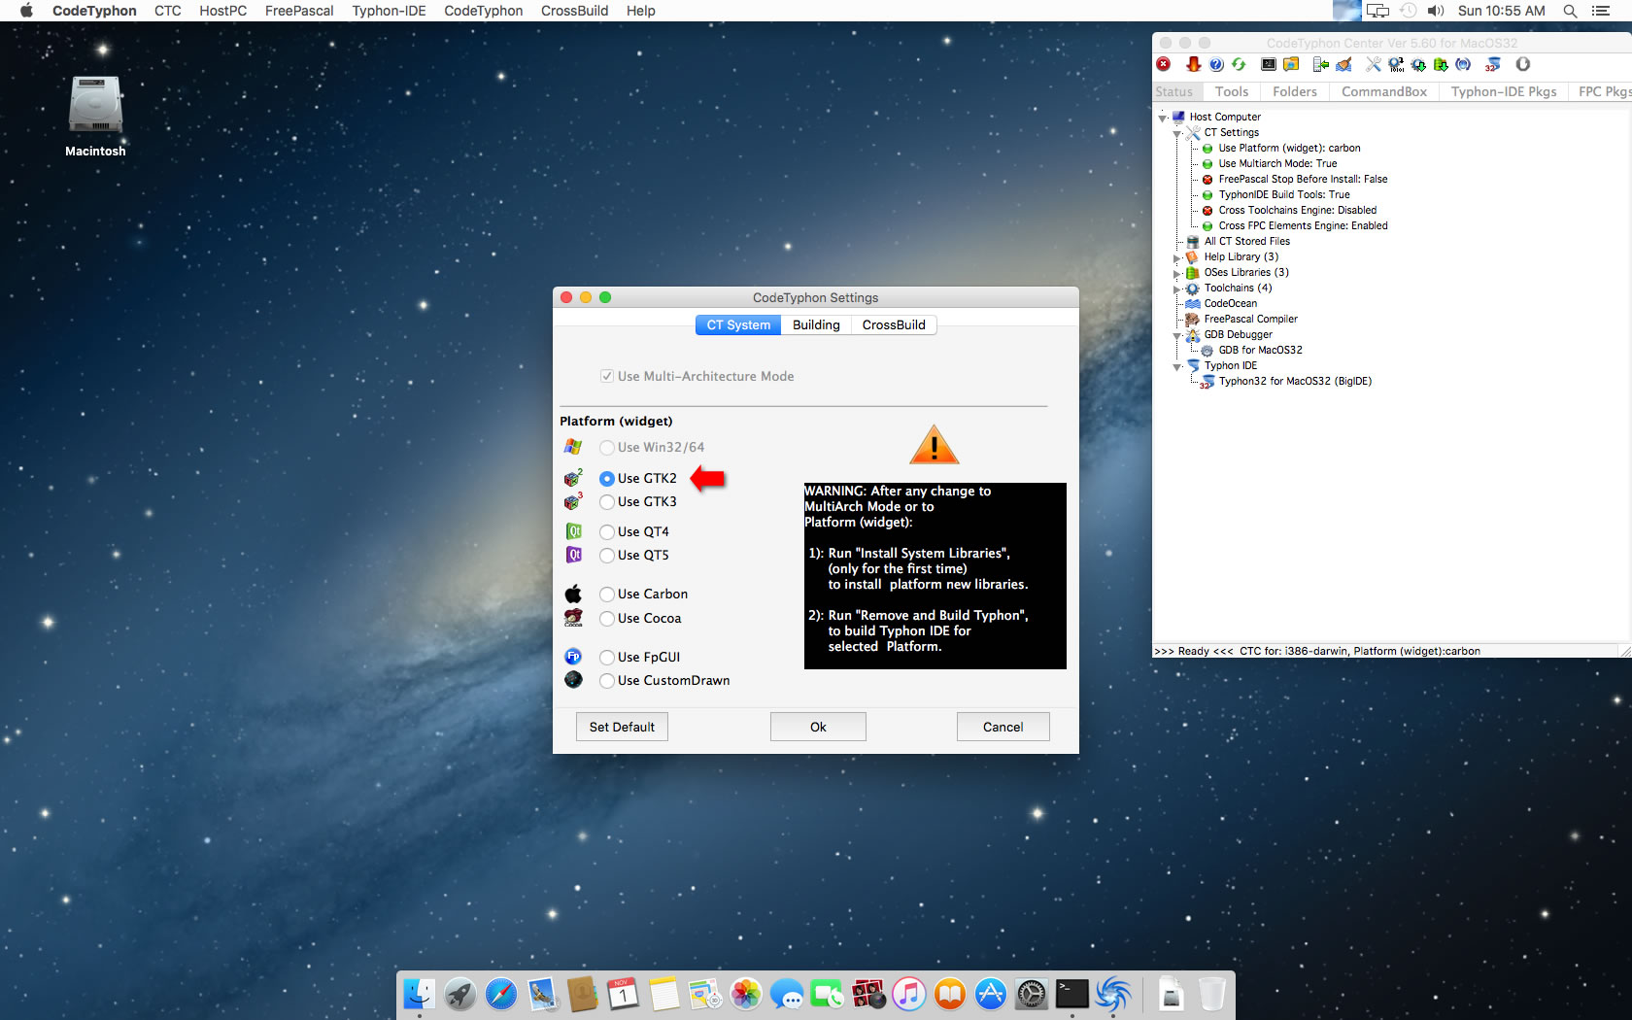The image size is (1632, 1020).
Task: Select Use QT4 radio button
Action: coord(607,532)
